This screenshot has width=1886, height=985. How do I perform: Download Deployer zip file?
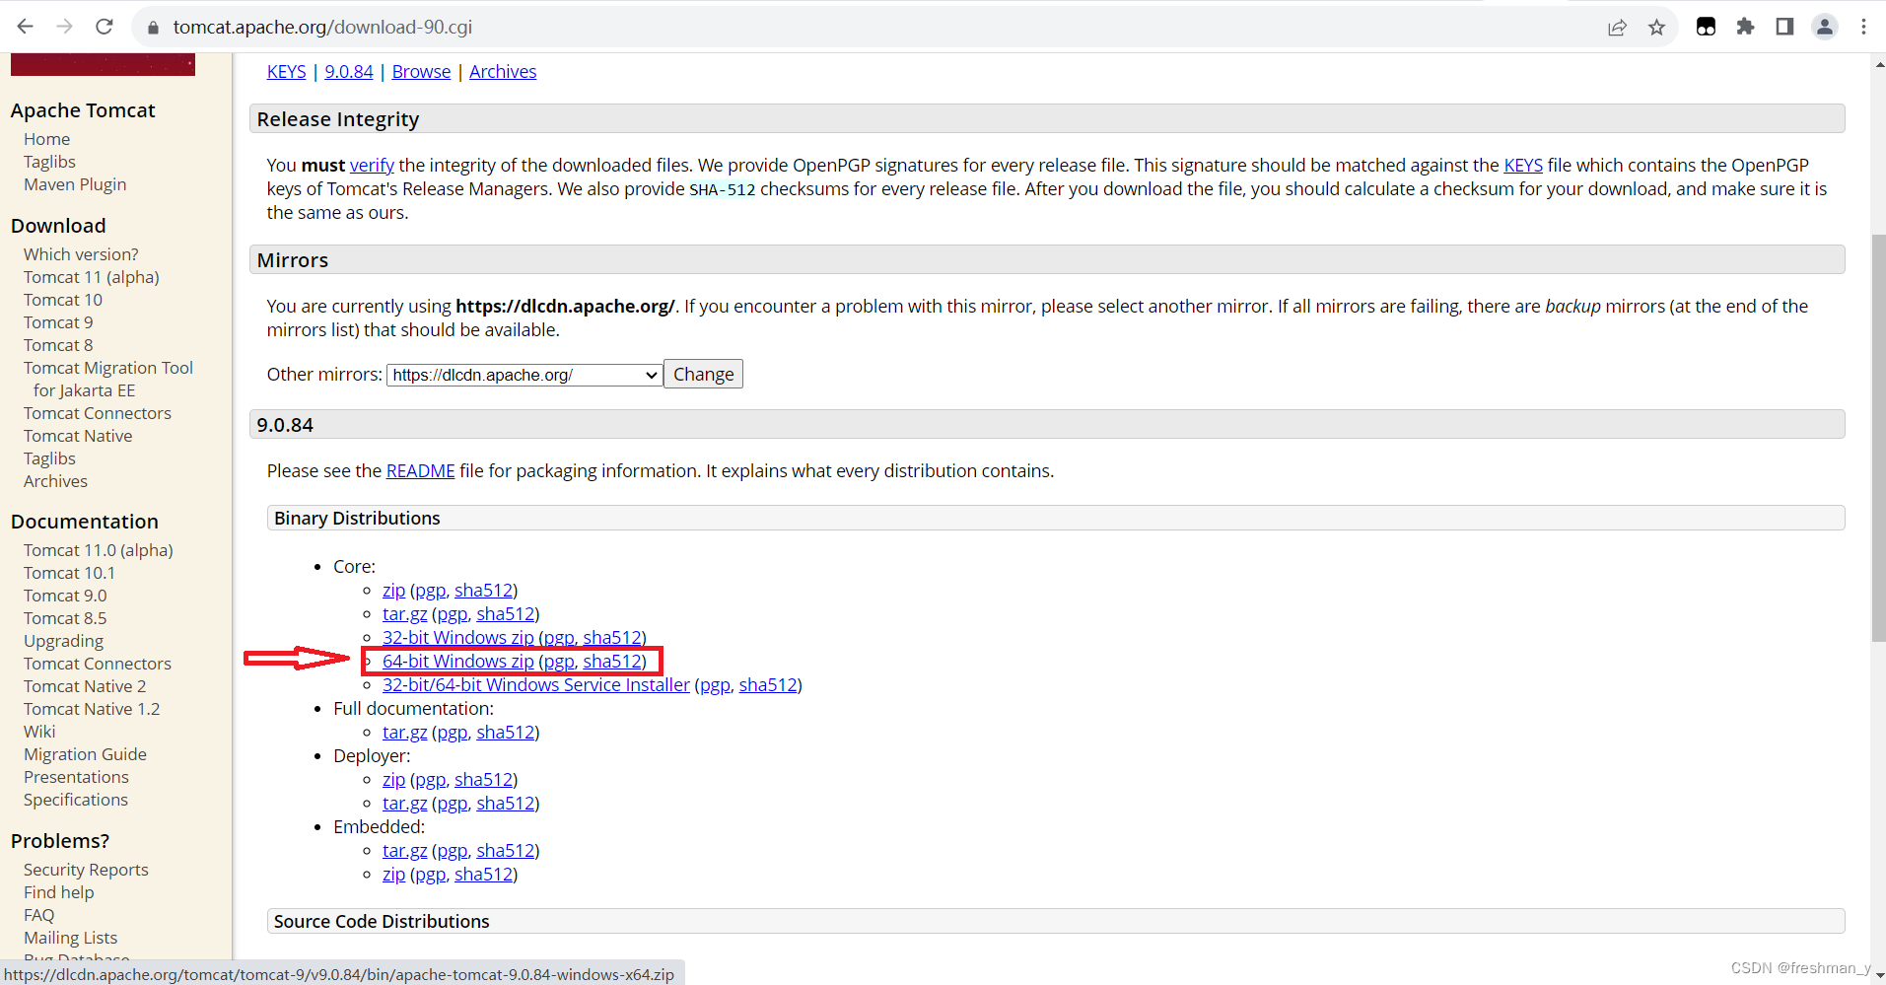coord(393,779)
